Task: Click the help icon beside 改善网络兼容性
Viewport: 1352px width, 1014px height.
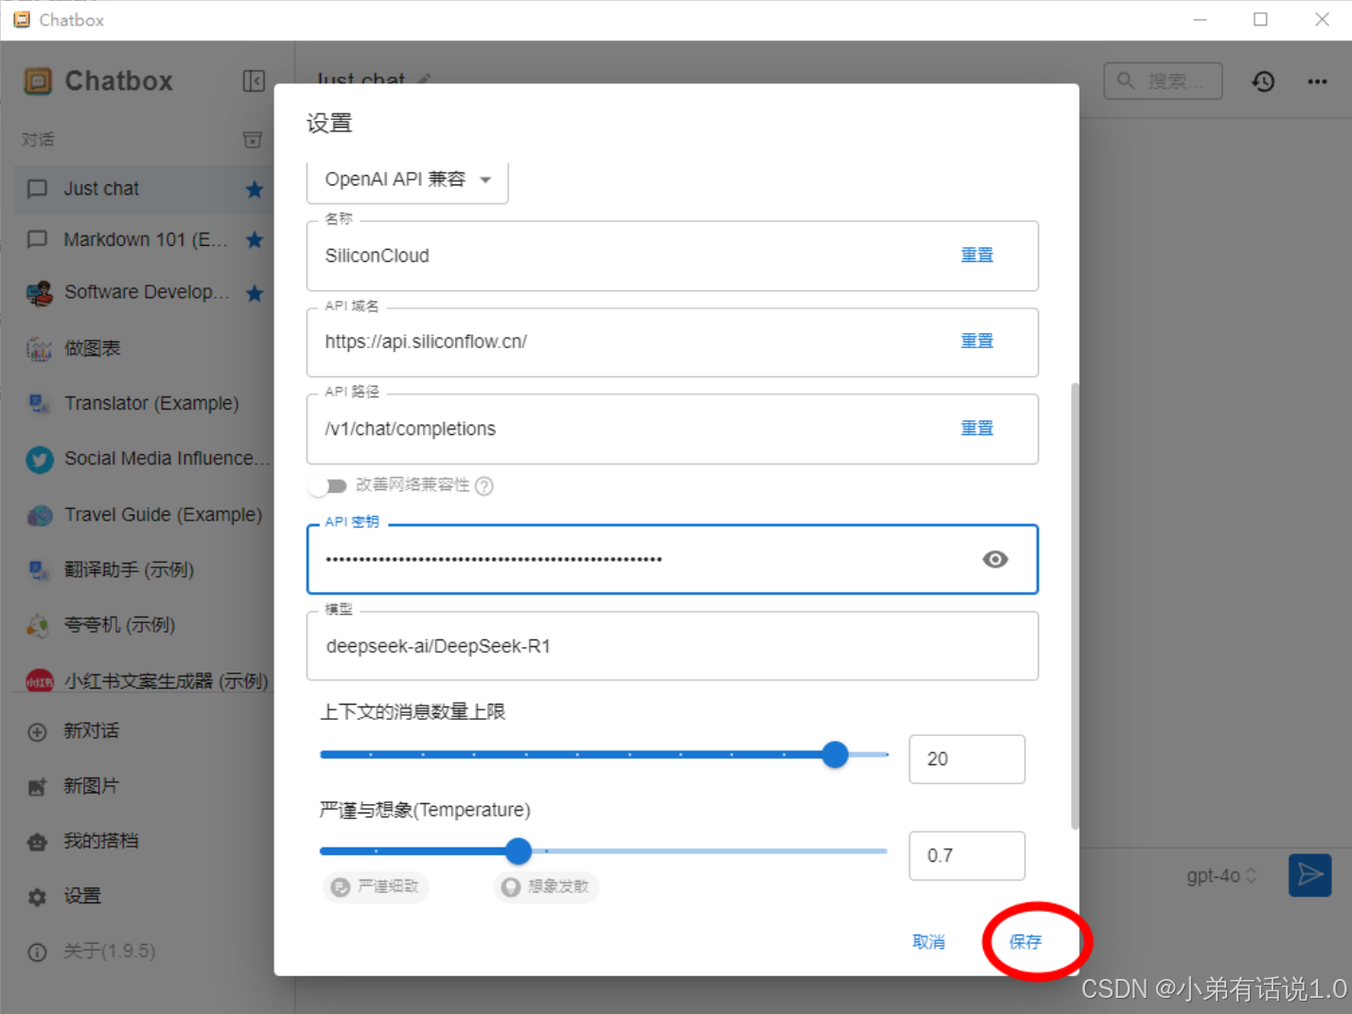Action: (483, 486)
